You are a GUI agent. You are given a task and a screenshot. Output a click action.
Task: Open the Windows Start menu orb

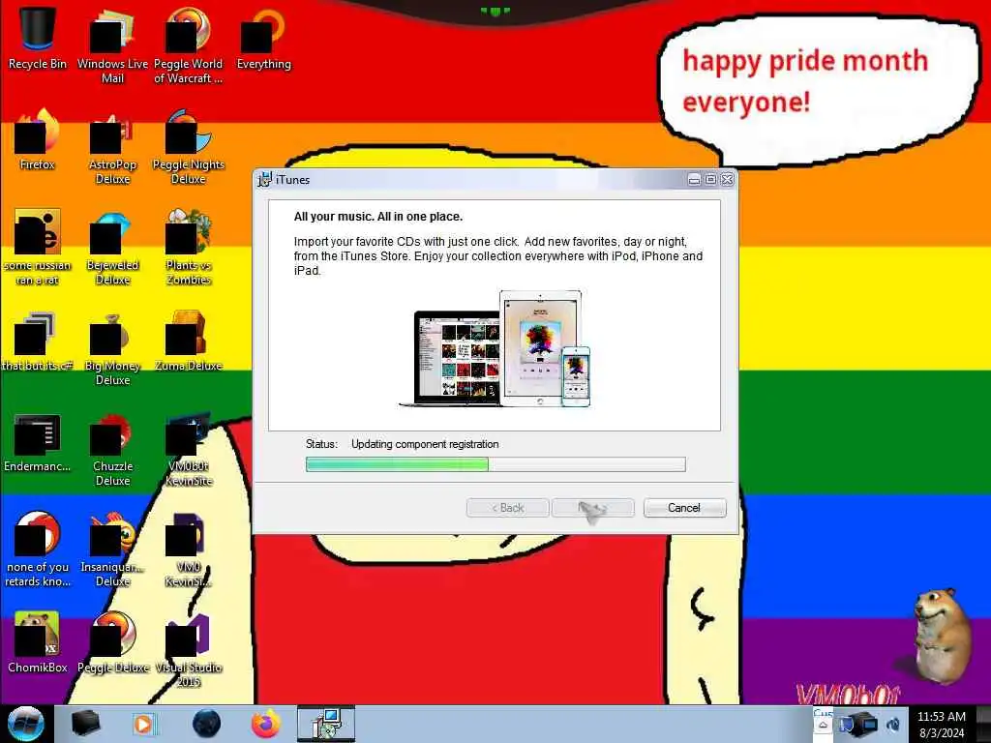point(26,724)
